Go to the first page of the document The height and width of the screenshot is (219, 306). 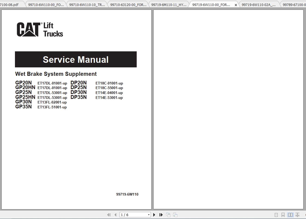tap(109, 215)
